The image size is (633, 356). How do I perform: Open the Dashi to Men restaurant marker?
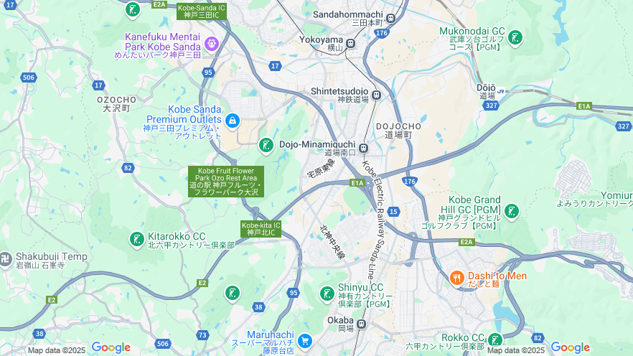click(x=456, y=278)
